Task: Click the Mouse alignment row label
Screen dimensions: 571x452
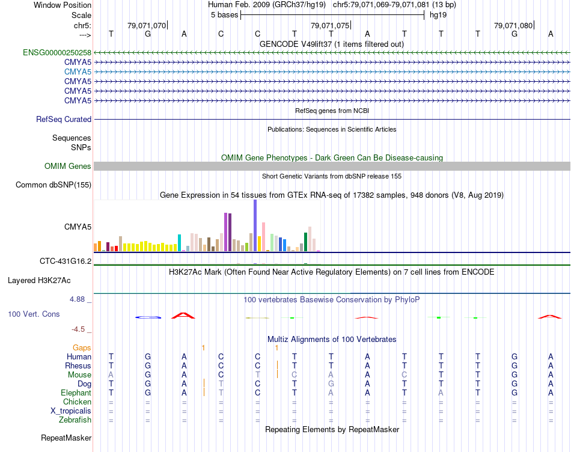Action: point(79,375)
